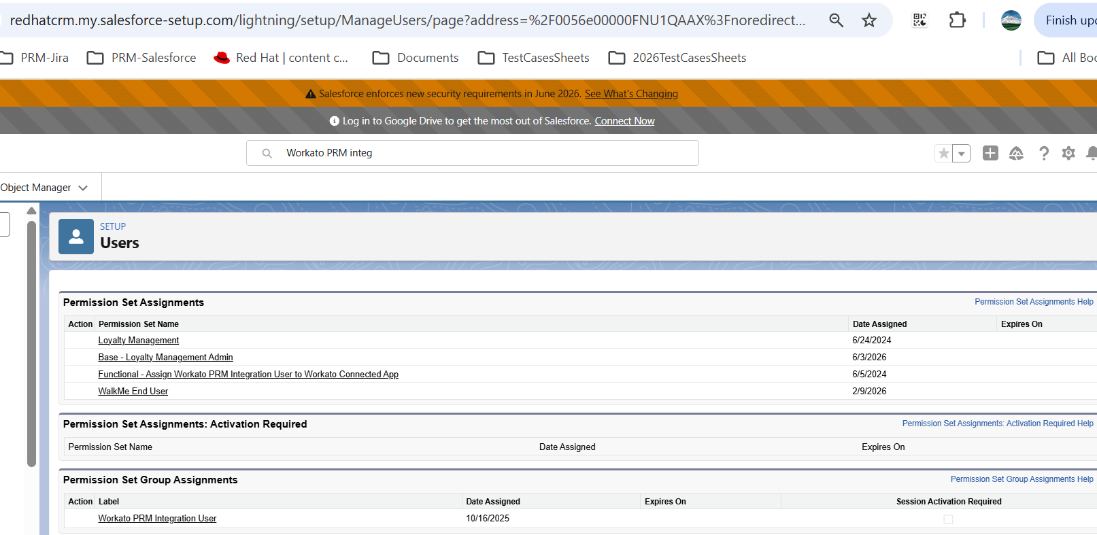This screenshot has height=535, width=1097.
Task: Open Permission Set Assignments Help link
Action: [x=1034, y=302]
